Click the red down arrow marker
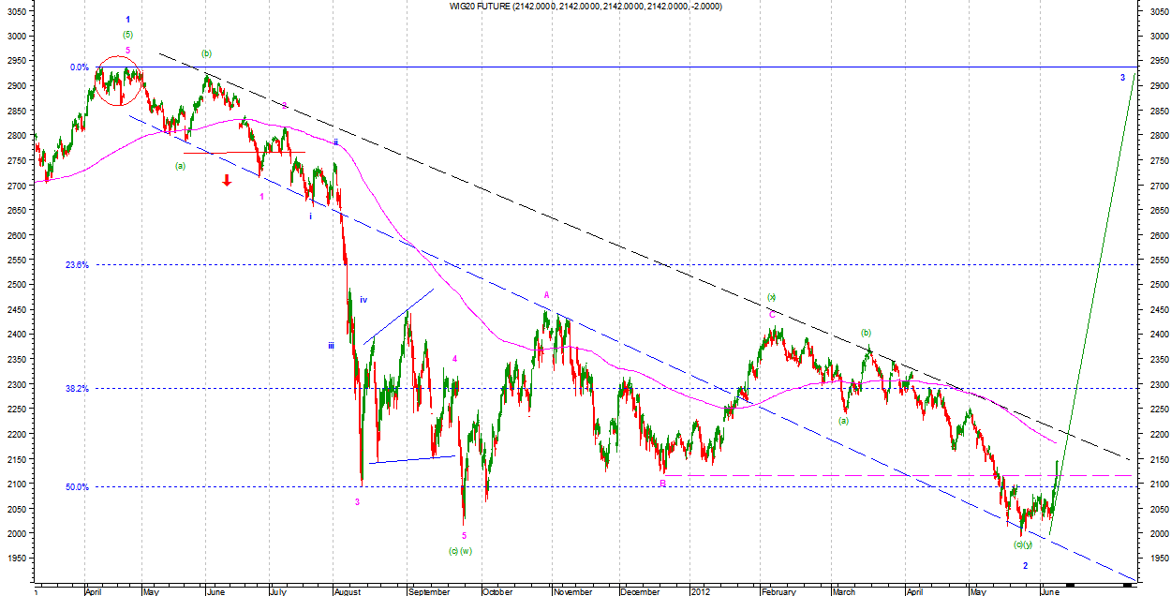This screenshot has height=596, width=1171. pyautogui.click(x=227, y=180)
